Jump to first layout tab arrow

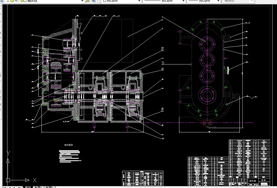coord(5,187)
